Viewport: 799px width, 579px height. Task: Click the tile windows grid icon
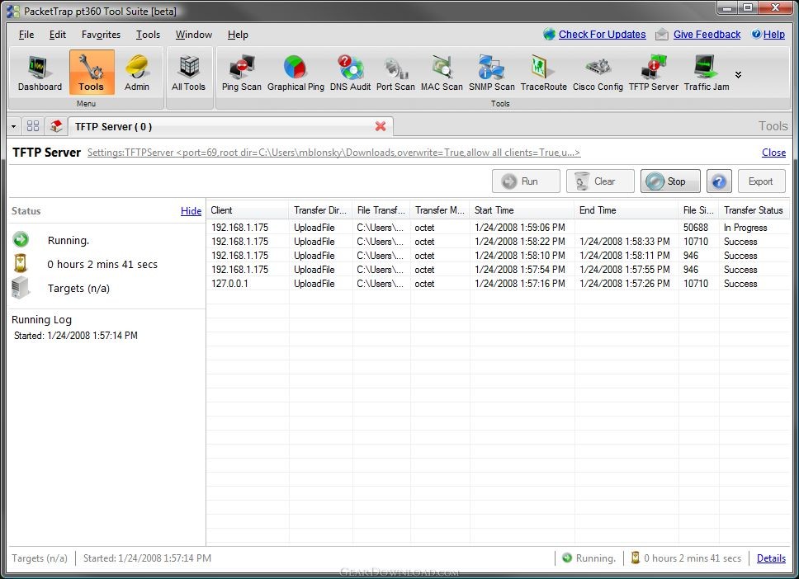point(33,126)
